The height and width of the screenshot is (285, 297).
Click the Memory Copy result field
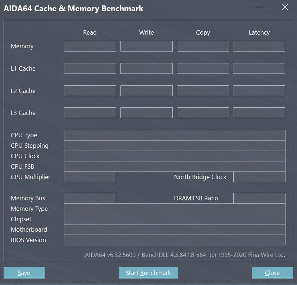tap(203, 46)
